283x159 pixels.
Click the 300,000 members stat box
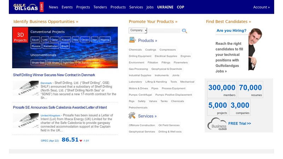(222, 89)
